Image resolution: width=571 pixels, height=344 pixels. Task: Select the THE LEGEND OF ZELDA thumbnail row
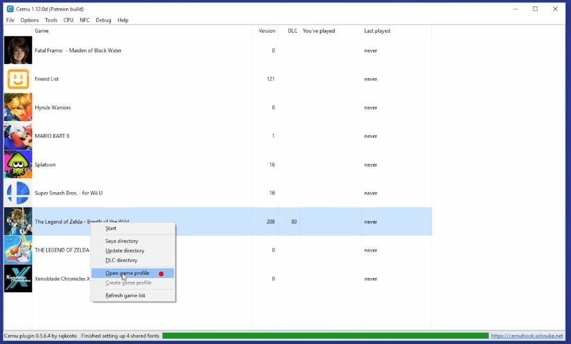click(x=18, y=250)
